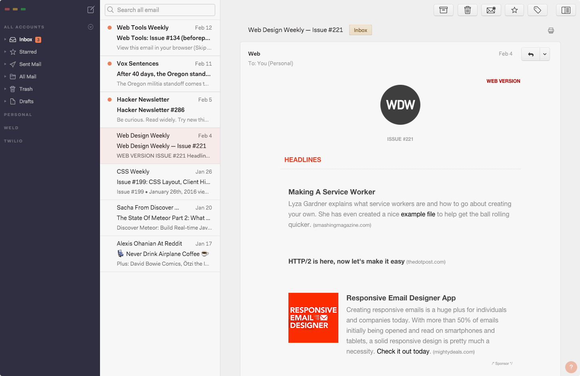580x376 pixels.
Task: Open Responsive Email Designer App headline
Action: [x=401, y=298]
